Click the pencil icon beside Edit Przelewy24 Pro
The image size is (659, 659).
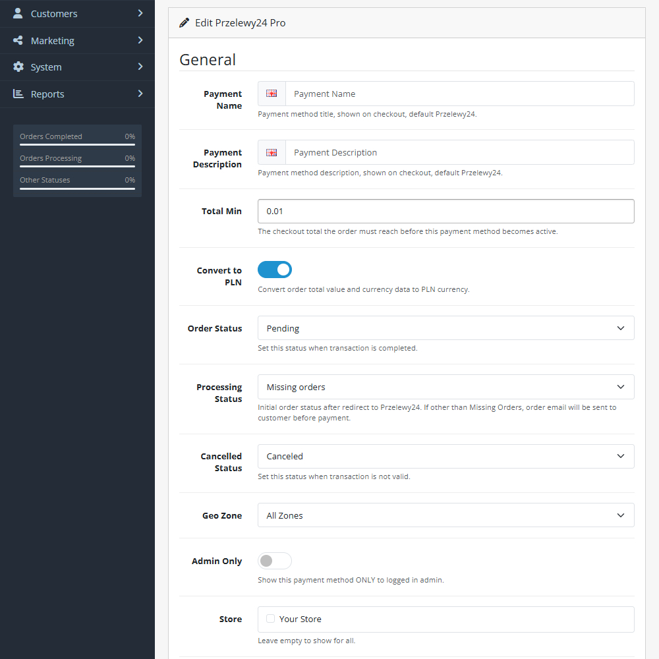coord(185,22)
